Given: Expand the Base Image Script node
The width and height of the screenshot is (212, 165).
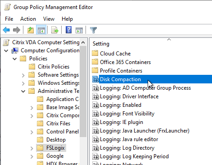Looking at the screenshot, I should pyautogui.click(x=32, y=108).
